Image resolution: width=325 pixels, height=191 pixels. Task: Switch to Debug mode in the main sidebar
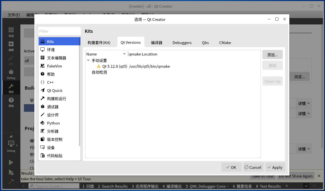click(x=11, y=74)
